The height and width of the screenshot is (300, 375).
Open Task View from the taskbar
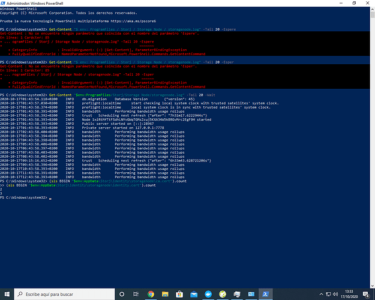[136, 295]
